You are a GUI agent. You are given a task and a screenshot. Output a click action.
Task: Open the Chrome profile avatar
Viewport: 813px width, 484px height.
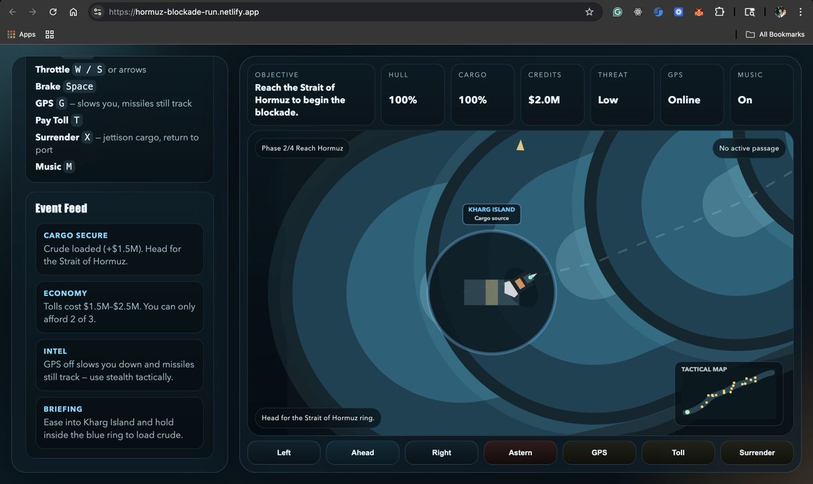pos(780,12)
